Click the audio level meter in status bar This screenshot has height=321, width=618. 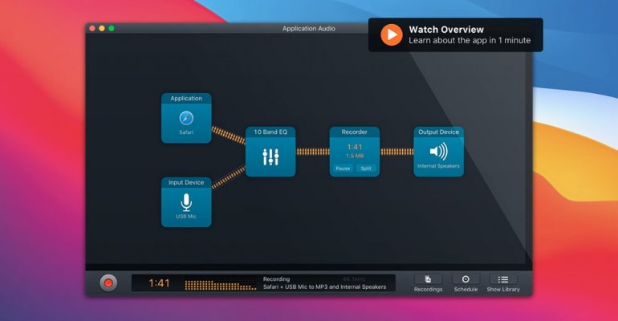tap(221, 285)
